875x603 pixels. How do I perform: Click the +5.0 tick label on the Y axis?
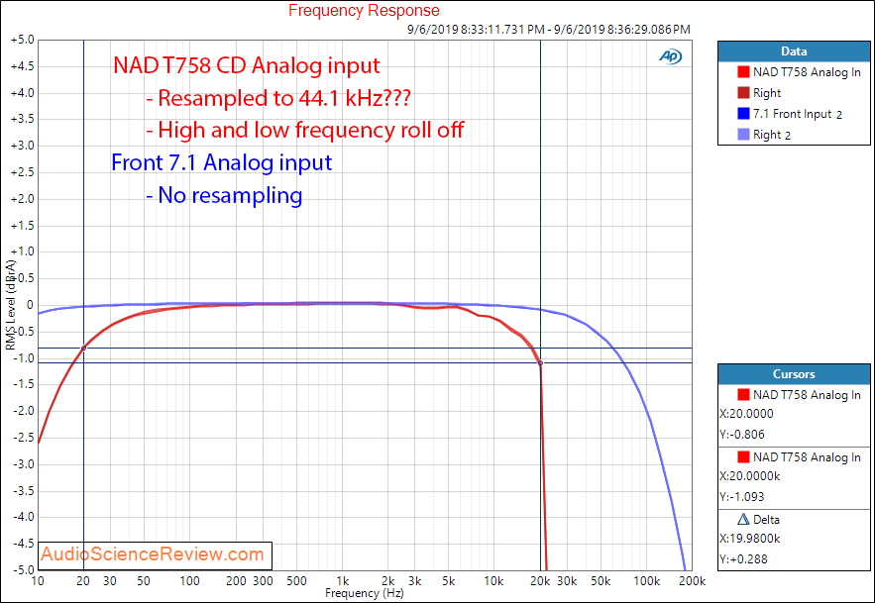tap(23, 41)
